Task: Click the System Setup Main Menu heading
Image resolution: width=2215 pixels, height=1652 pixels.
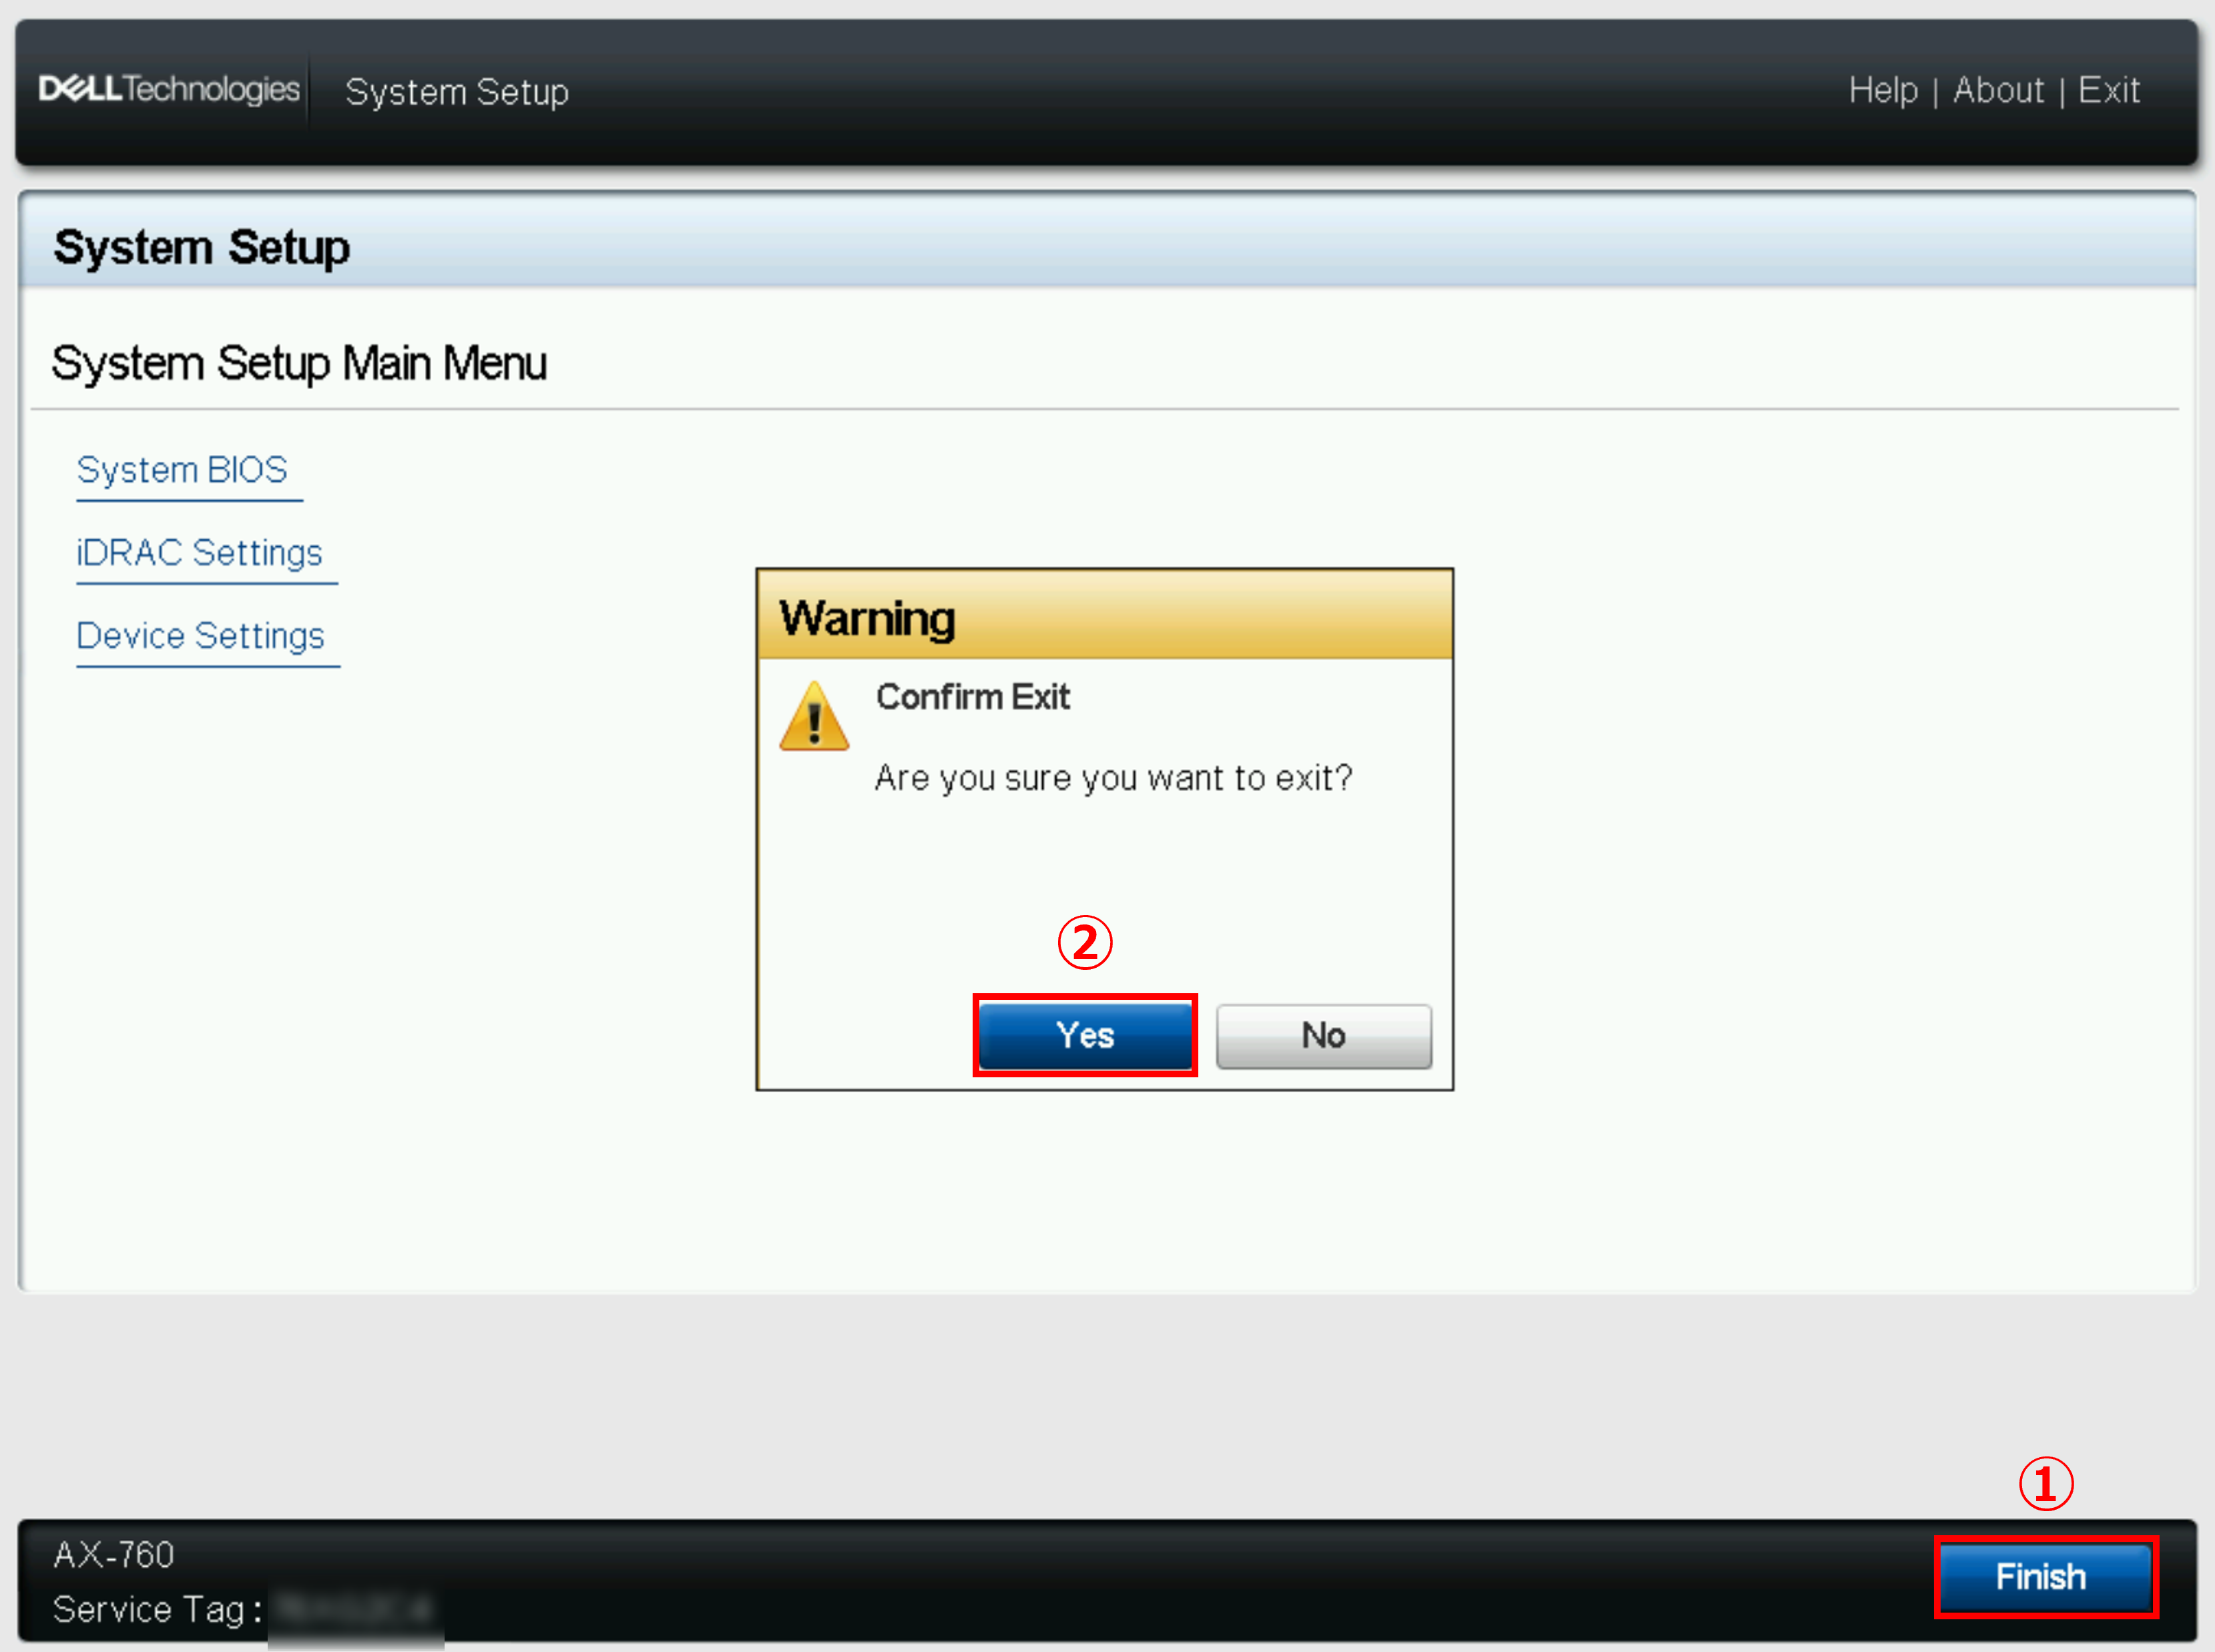Action: click(x=299, y=363)
